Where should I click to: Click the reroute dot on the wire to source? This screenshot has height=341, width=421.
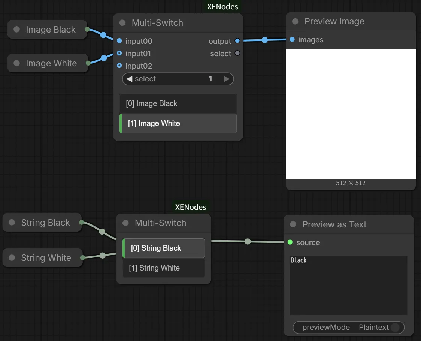248,241
